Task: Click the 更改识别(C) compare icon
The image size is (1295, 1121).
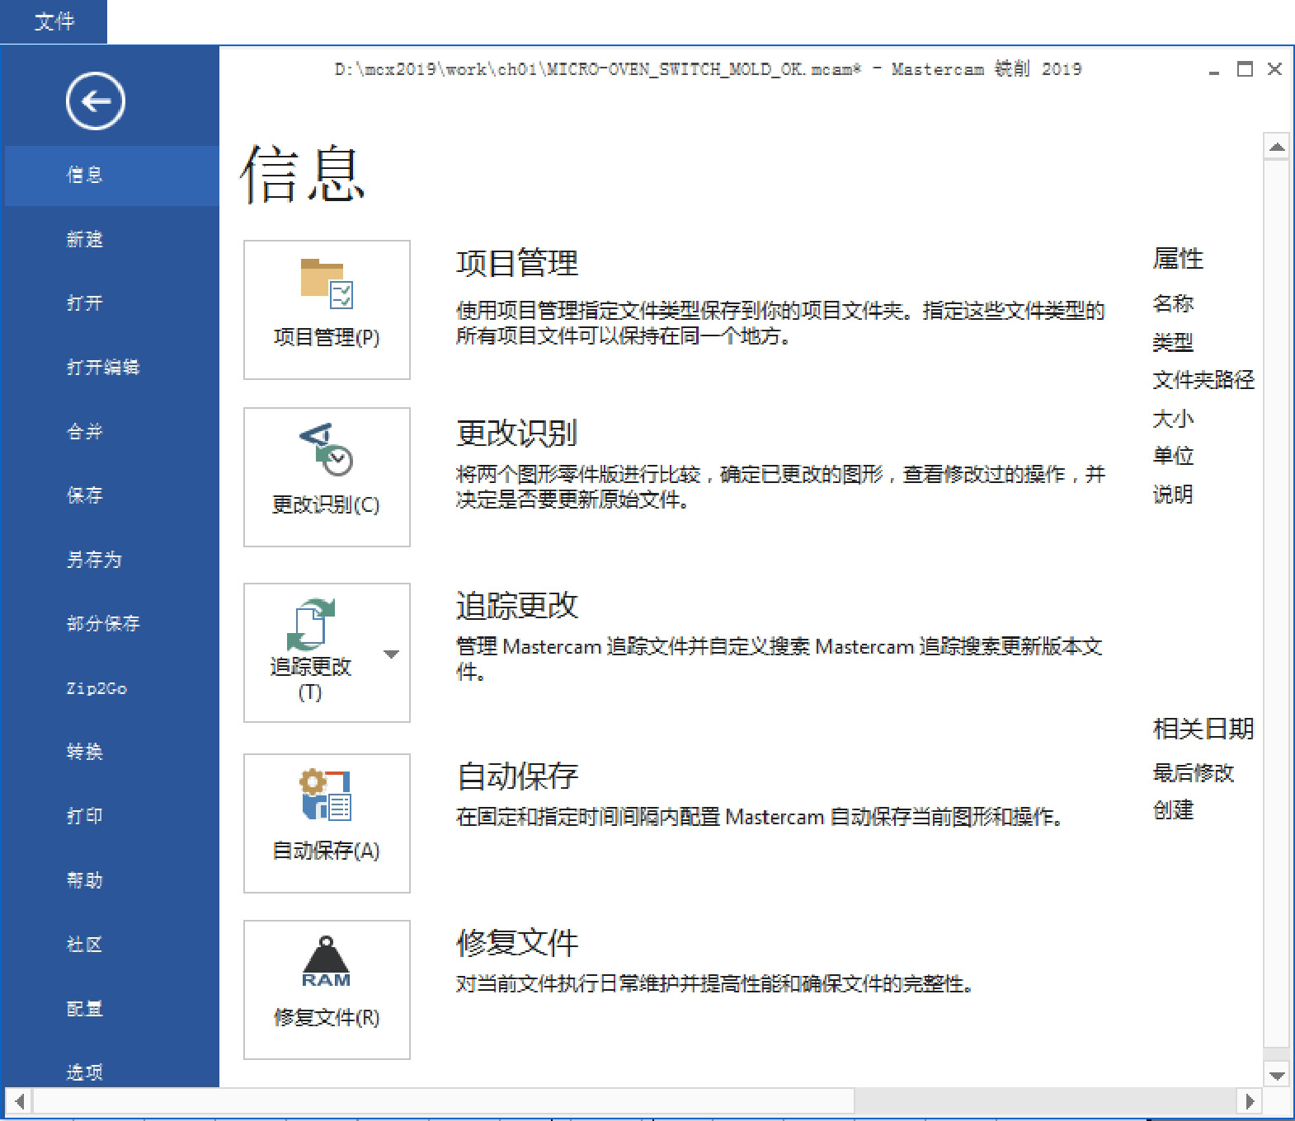Action: pos(326,449)
